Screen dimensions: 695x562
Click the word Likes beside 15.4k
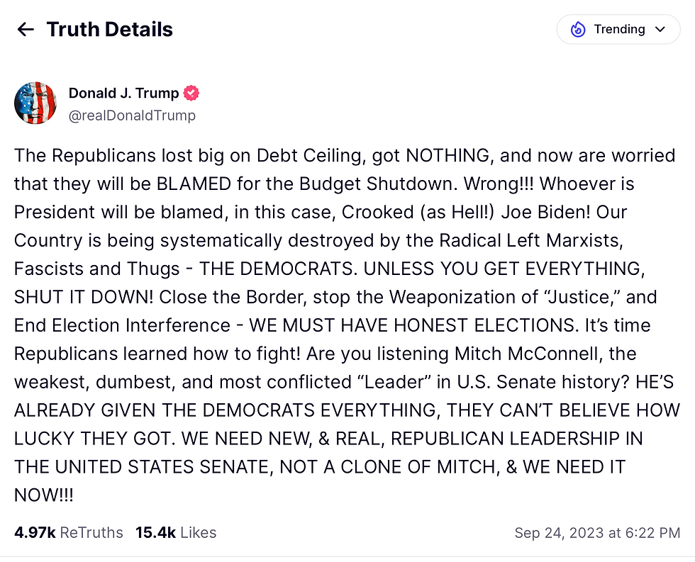pos(198,532)
